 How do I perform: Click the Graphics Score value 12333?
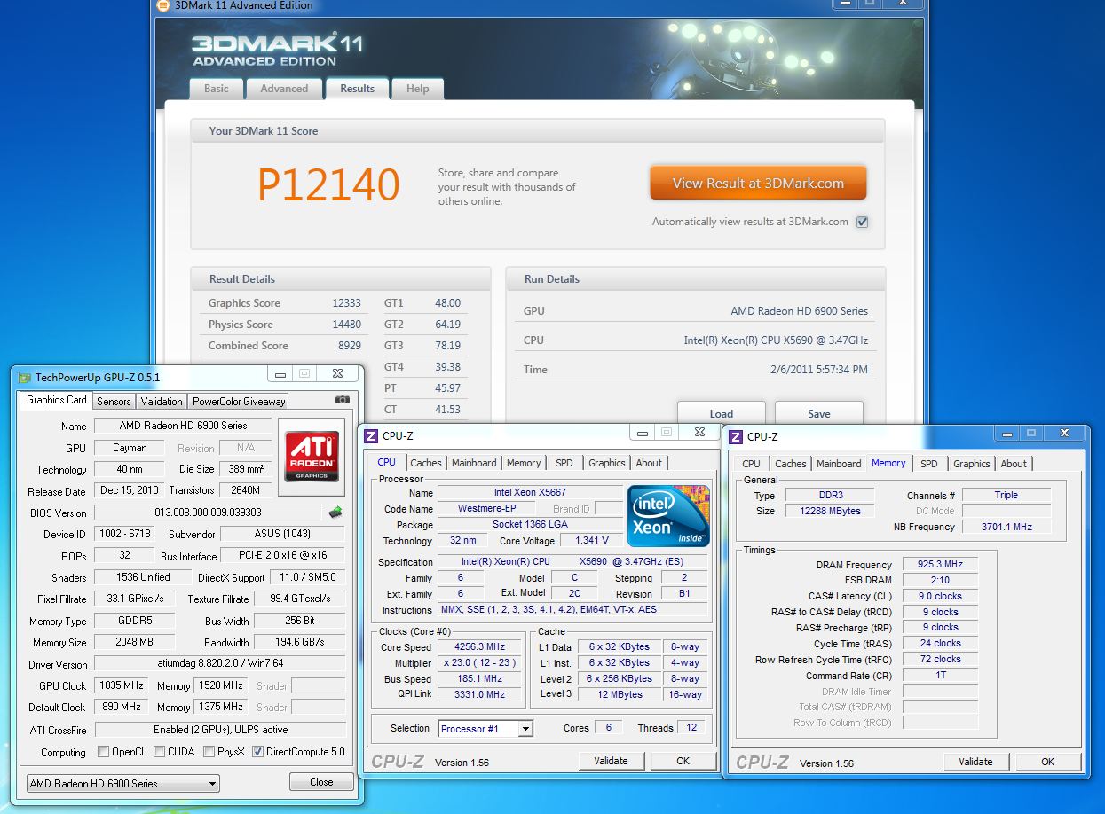pos(346,303)
